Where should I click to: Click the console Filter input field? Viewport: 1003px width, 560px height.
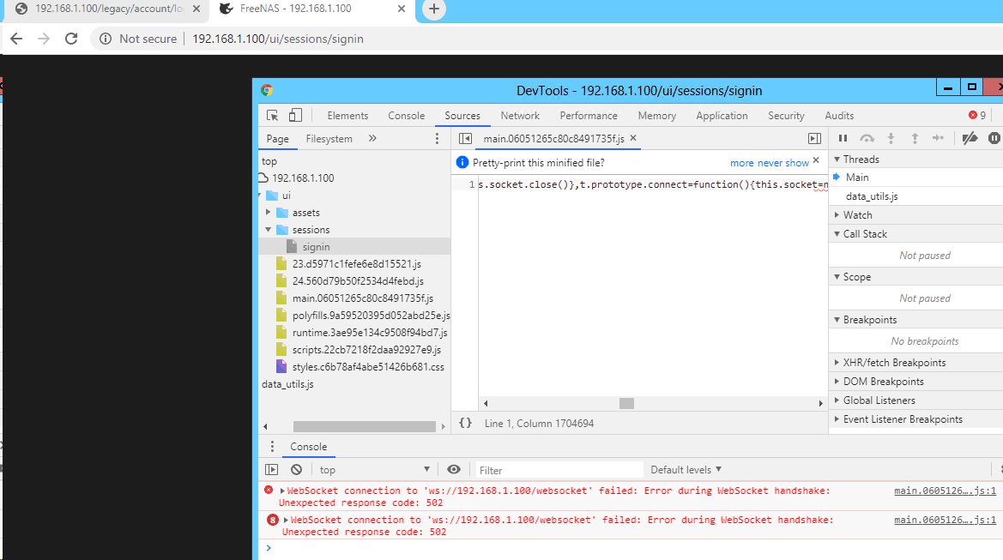point(559,470)
